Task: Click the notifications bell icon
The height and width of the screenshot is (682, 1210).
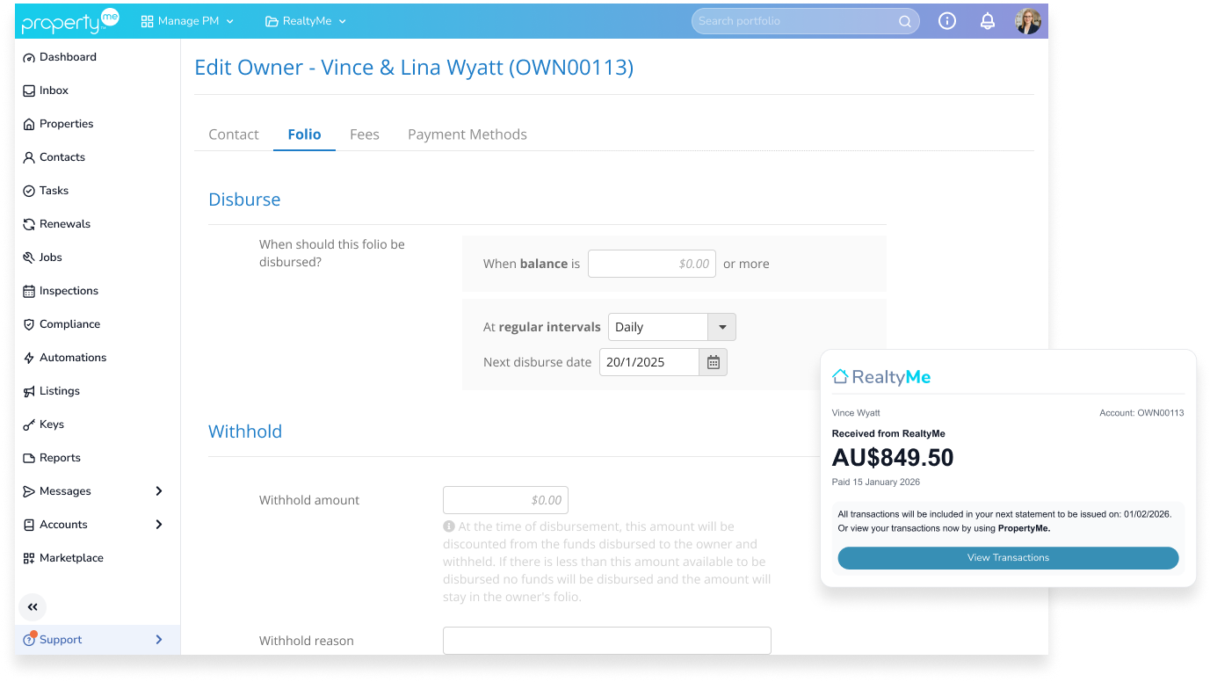Action: (x=988, y=21)
